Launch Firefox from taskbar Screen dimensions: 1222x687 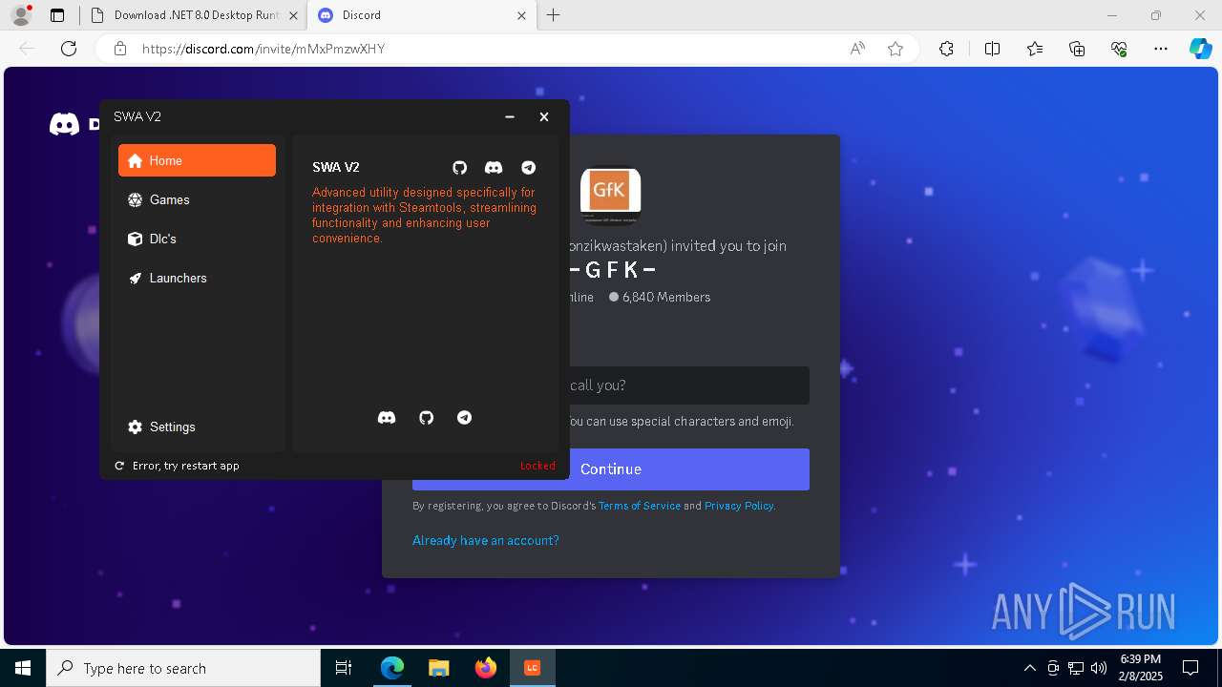[x=486, y=668]
